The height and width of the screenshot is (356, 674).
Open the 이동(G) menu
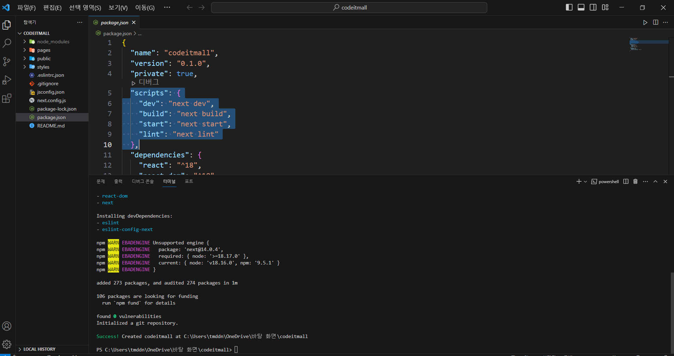coord(145,7)
